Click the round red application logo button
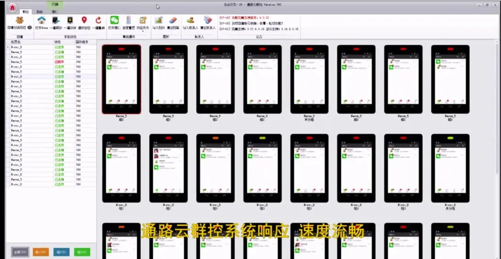The height and width of the screenshot is (259, 501). click(x=12, y=7)
